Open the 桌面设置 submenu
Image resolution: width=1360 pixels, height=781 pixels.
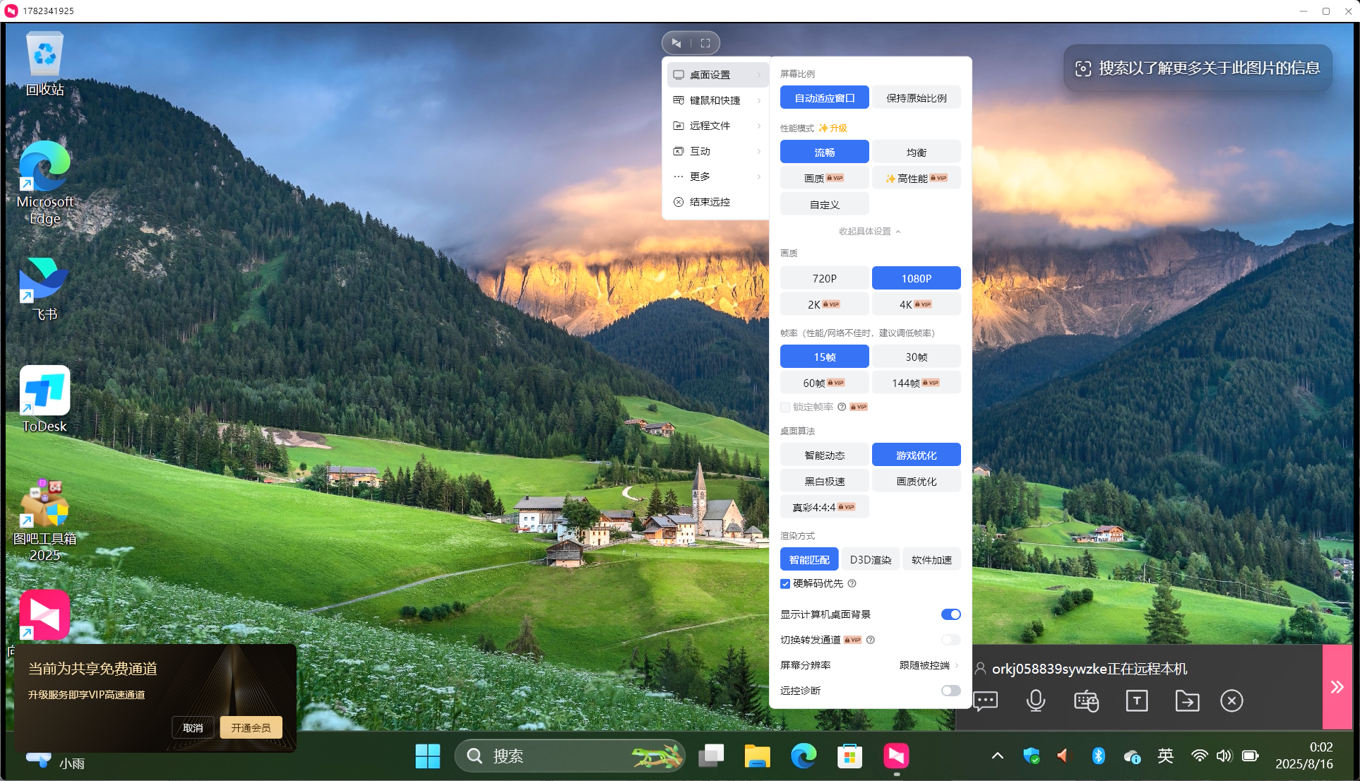click(717, 75)
